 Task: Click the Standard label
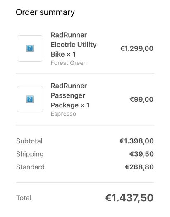tap(30, 167)
